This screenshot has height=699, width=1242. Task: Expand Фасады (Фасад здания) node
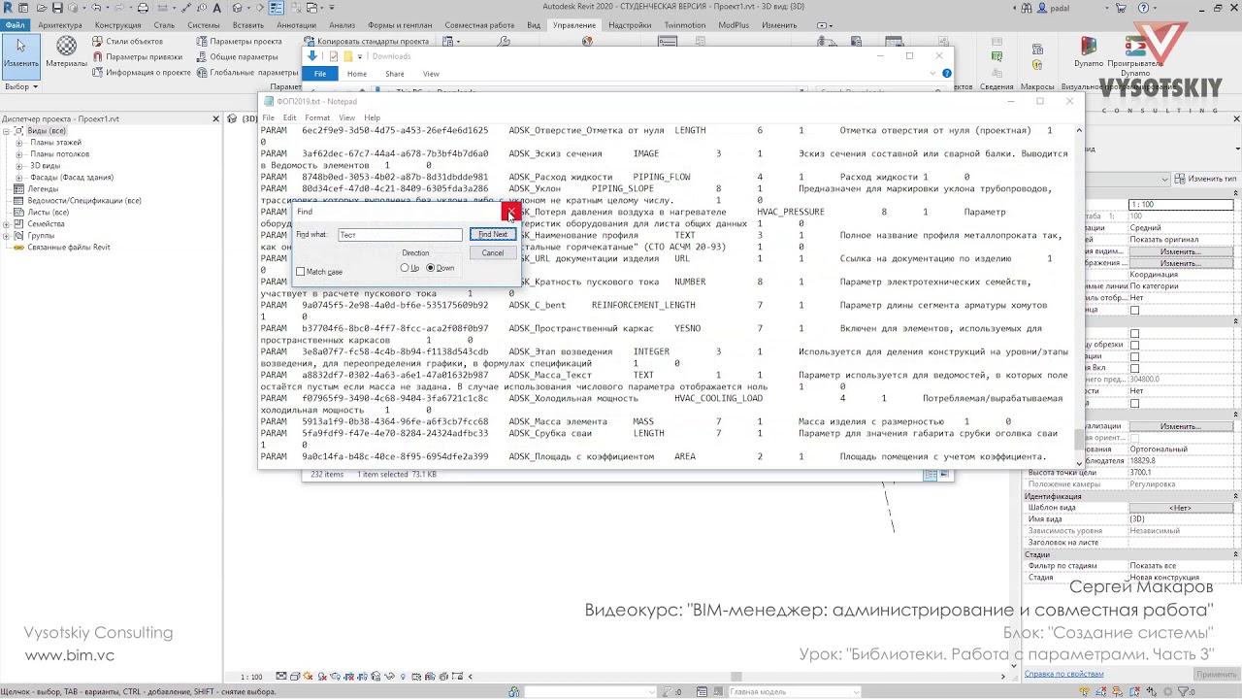pyautogui.click(x=18, y=178)
